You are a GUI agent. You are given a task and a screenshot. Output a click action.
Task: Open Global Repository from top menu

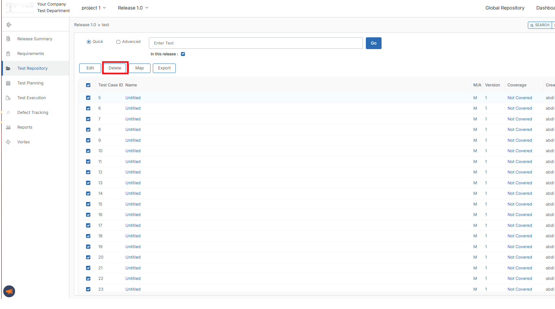point(505,8)
